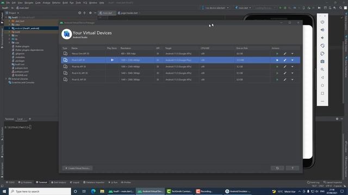Launch the selected Pixel device in Actions column
Screen dimensions: 348x195
[x=277, y=60]
